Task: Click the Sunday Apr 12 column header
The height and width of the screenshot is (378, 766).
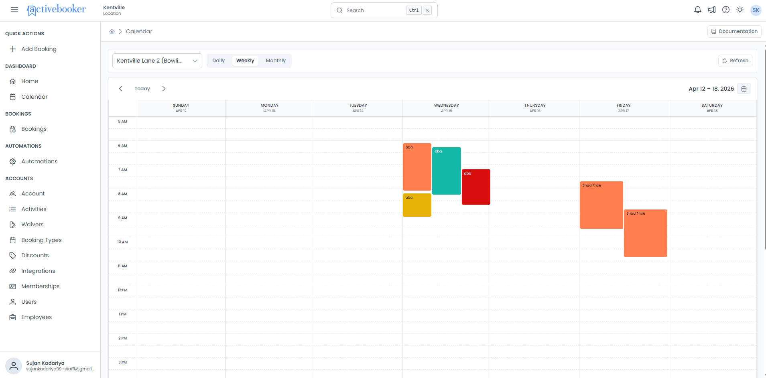Action: tap(181, 108)
